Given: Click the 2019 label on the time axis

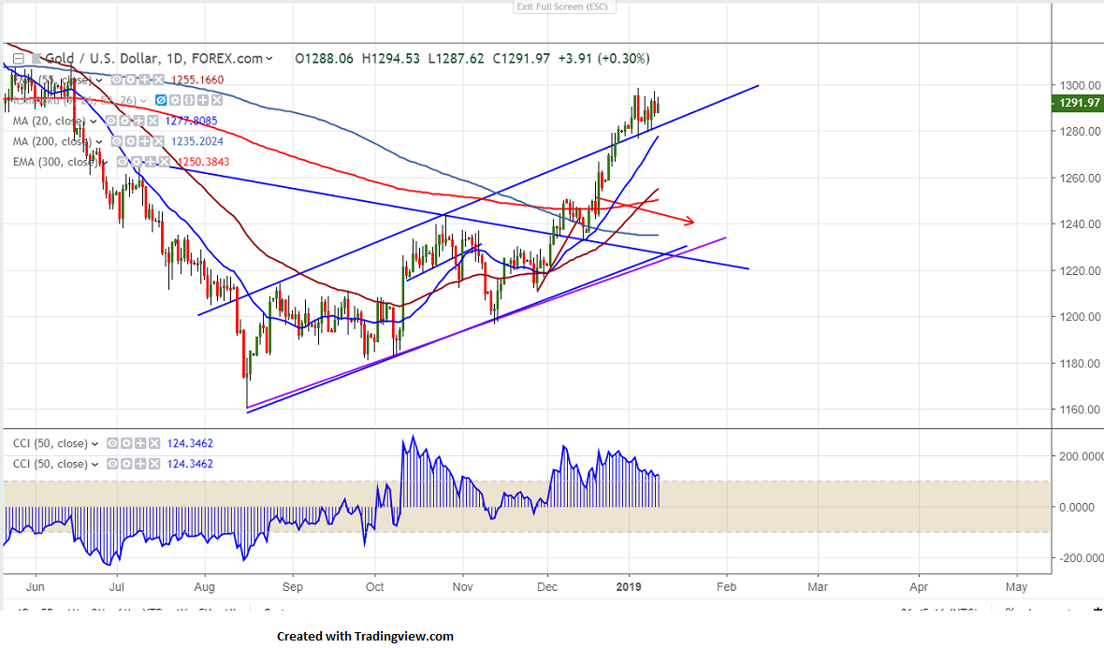Looking at the screenshot, I should 629,586.
